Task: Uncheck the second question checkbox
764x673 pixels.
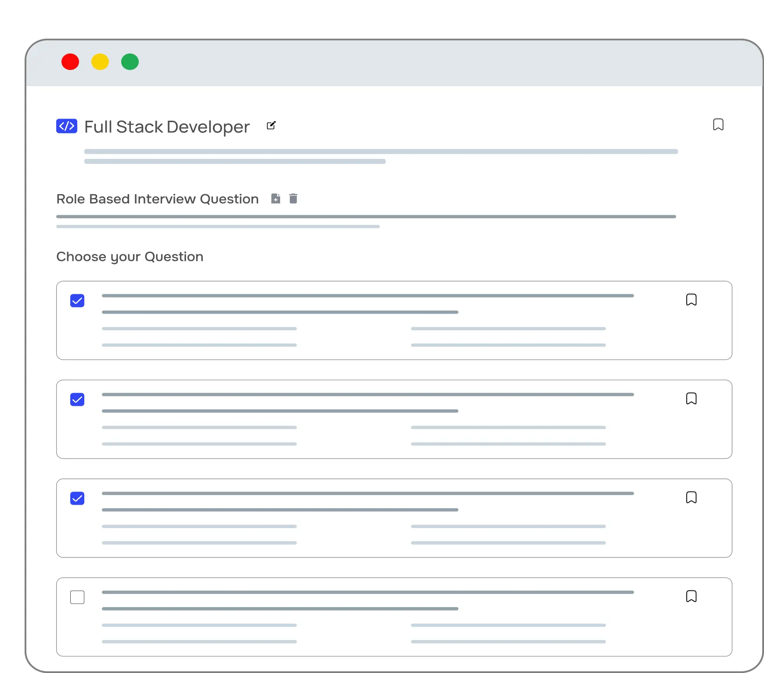Action: (x=77, y=400)
